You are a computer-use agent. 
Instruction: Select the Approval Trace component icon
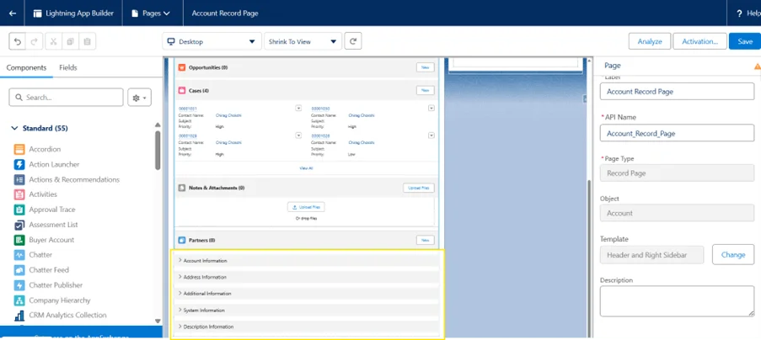[x=19, y=210]
